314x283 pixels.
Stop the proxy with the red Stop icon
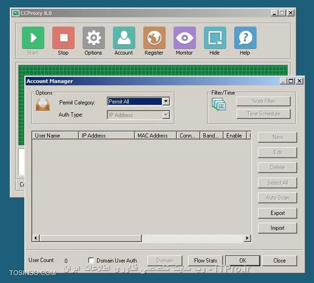pyautogui.click(x=63, y=38)
